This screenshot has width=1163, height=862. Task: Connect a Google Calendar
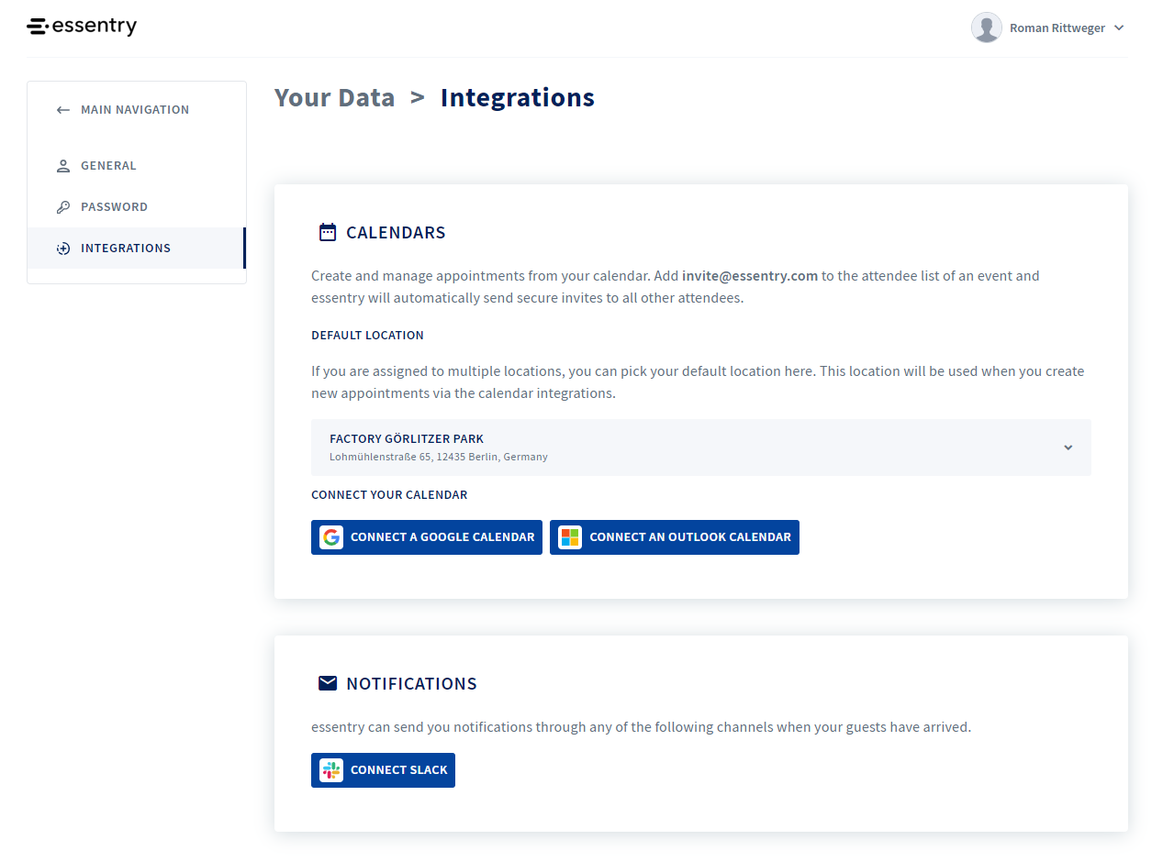(427, 537)
